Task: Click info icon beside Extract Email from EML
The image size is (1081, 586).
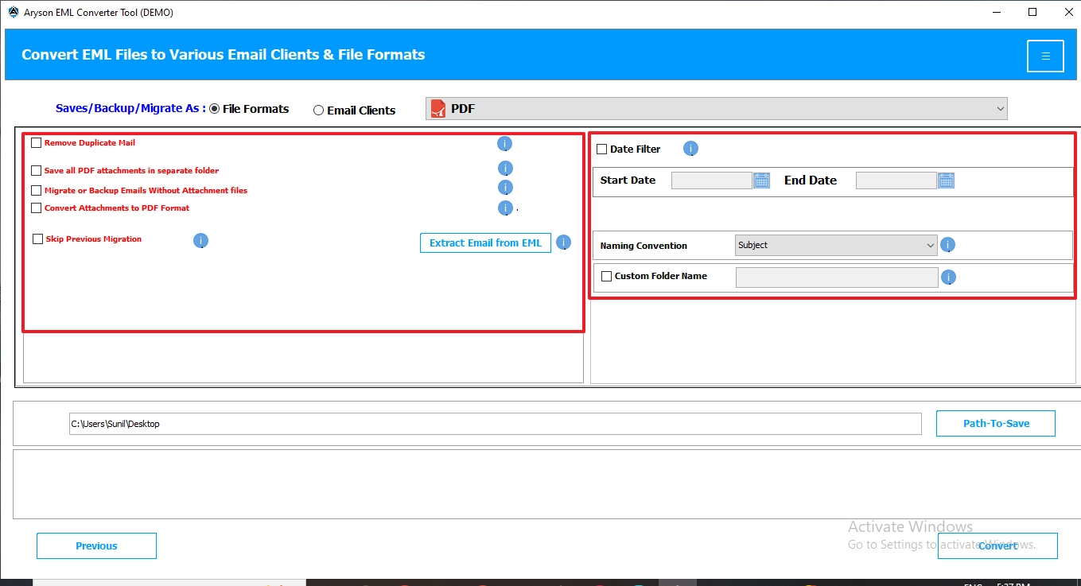Action: [x=563, y=243]
